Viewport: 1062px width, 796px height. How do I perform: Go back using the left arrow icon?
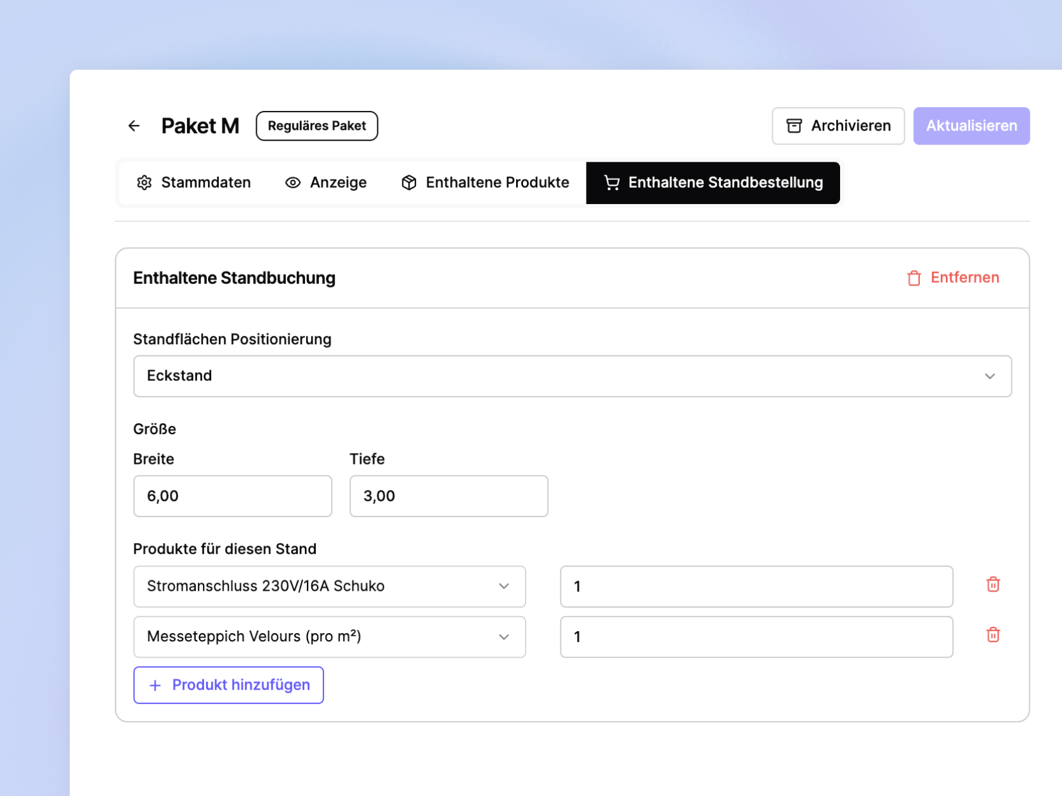pos(134,126)
